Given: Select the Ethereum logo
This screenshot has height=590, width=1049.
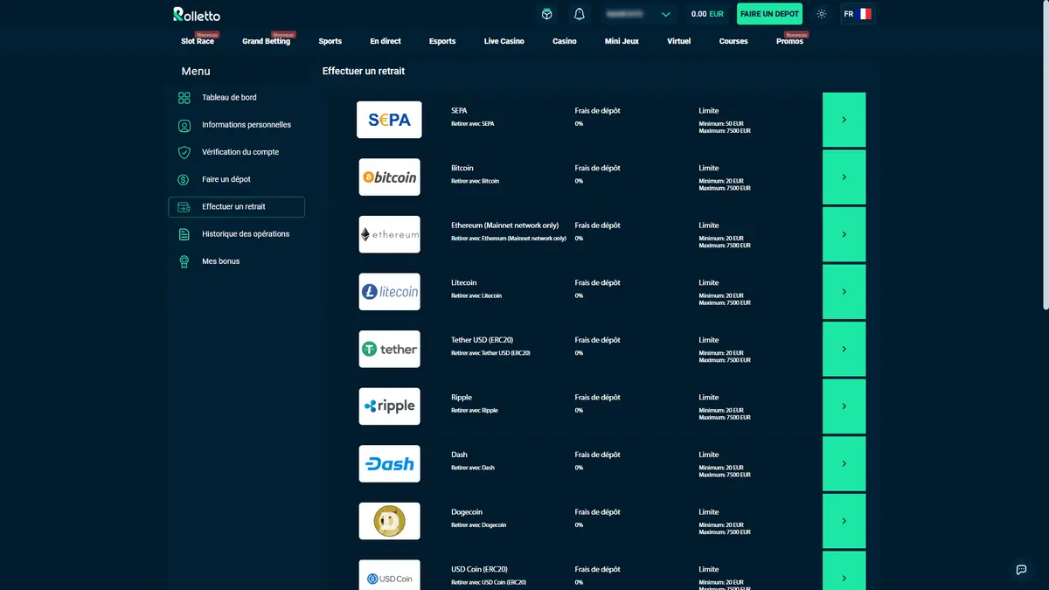Looking at the screenshot, I should [389, 234].
